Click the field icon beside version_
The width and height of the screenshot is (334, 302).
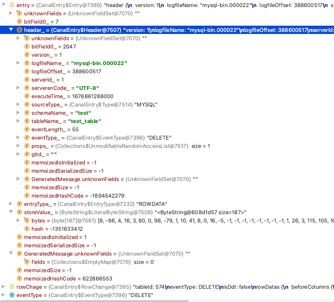point(27,55)
